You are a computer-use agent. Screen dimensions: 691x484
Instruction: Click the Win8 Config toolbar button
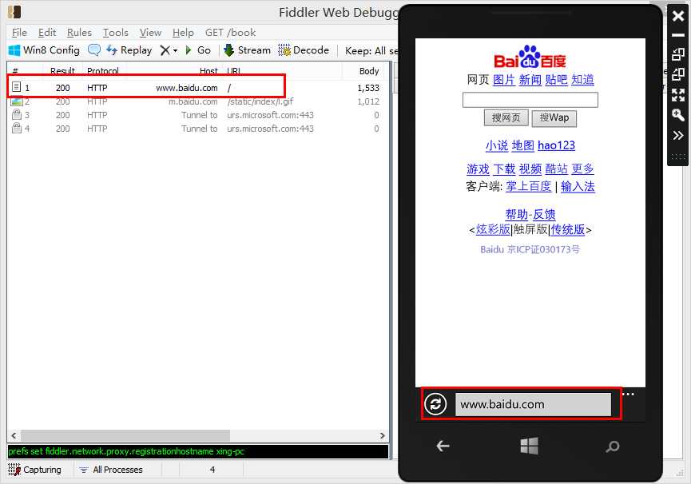(x=44, y=50)
